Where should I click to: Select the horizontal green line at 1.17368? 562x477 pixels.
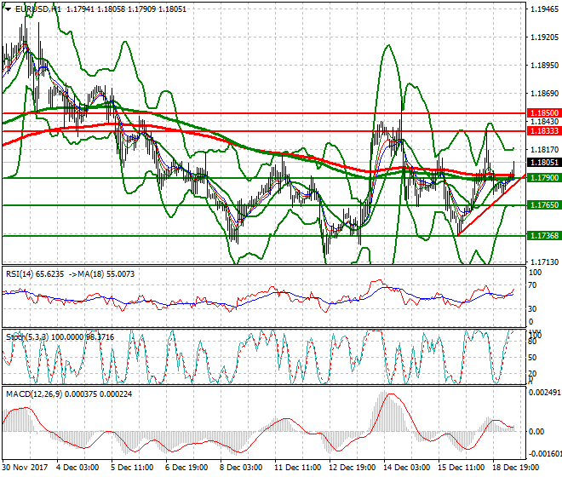point(264,236)
